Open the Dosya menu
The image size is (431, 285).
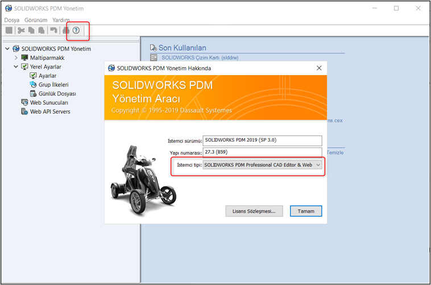click(x=12, y=20)
